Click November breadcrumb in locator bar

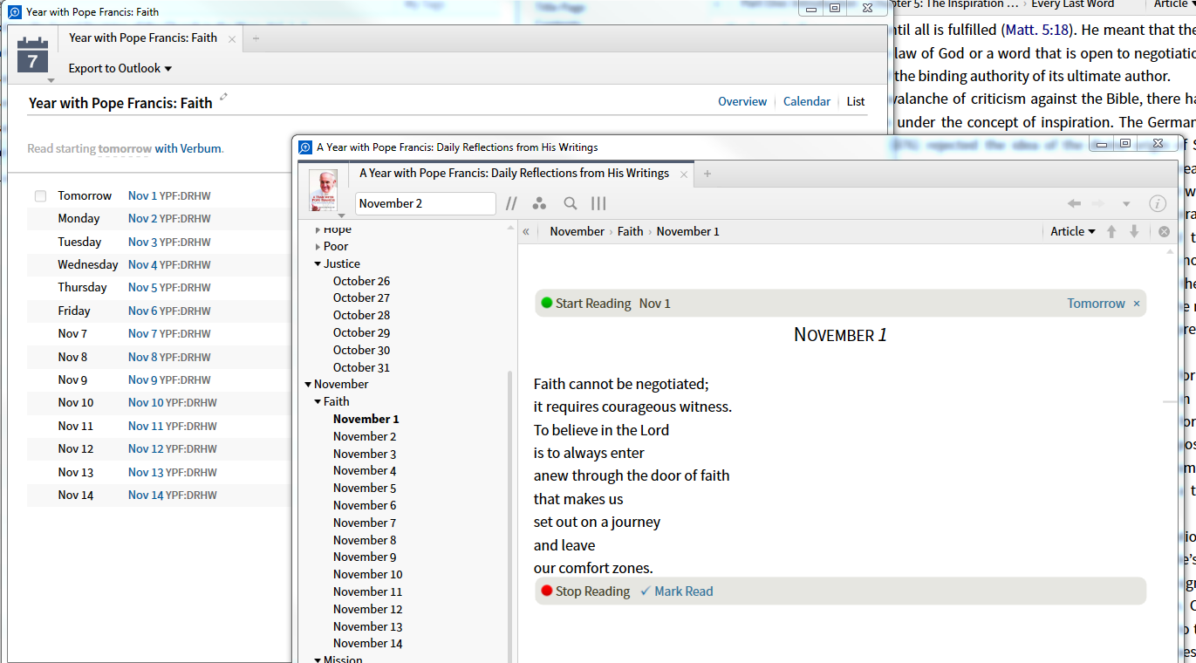point(577,231)
